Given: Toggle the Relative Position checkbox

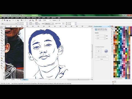Looking at the screenshot, I should [x=96, y=47].
